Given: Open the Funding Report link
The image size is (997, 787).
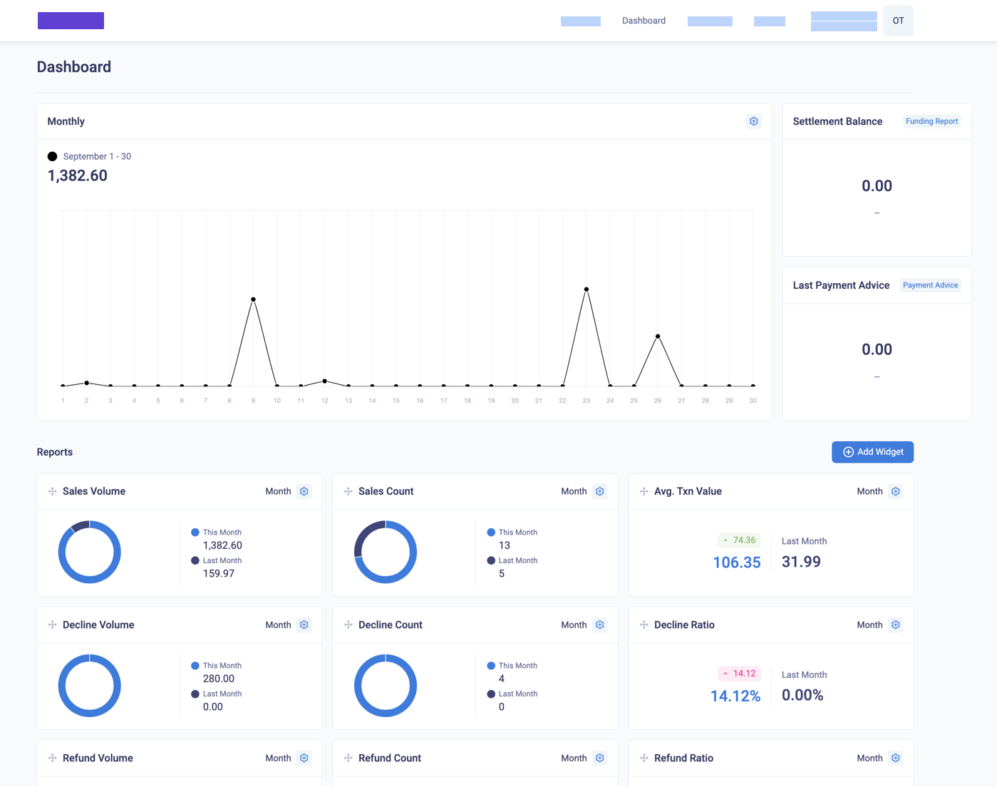Looking at the screenshot, I should [931, 121].
